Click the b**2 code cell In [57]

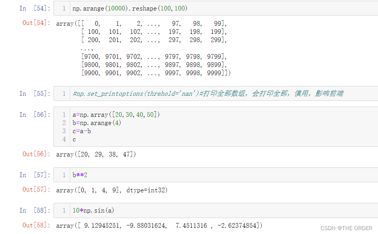point(216,175)
